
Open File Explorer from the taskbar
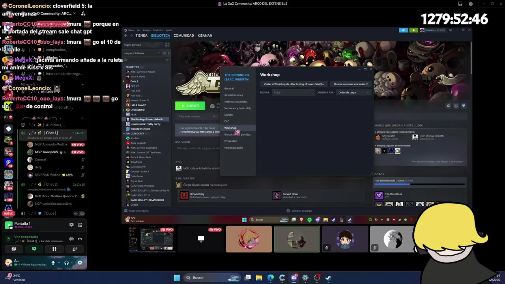tap(259, 278)
